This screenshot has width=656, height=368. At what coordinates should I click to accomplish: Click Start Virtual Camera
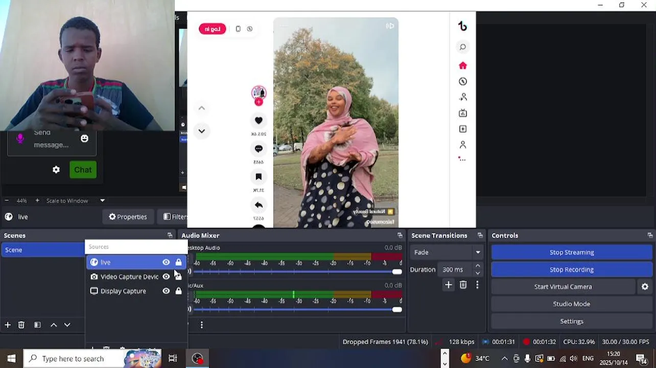tap(563, 287)
